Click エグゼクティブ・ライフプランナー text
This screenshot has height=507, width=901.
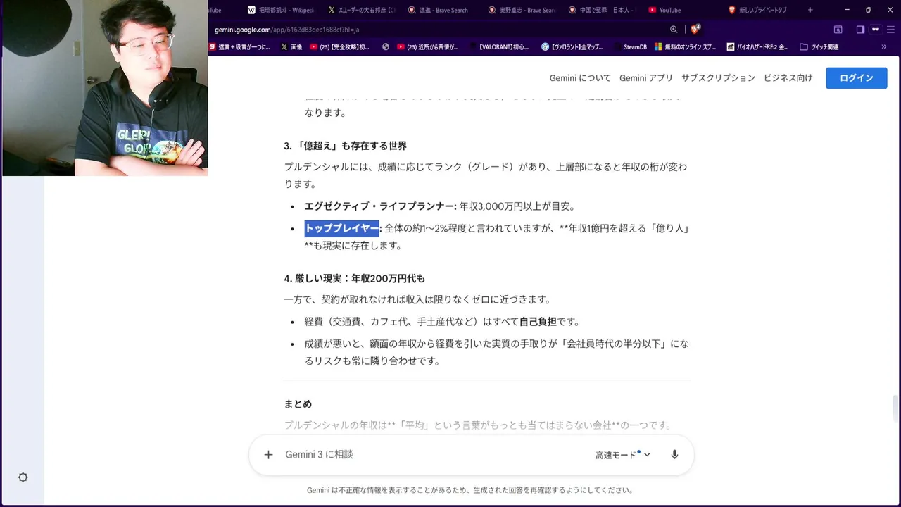(380, 206)
